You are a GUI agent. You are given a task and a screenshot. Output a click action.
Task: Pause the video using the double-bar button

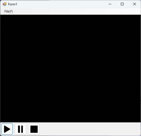click(x=20, y=129)
